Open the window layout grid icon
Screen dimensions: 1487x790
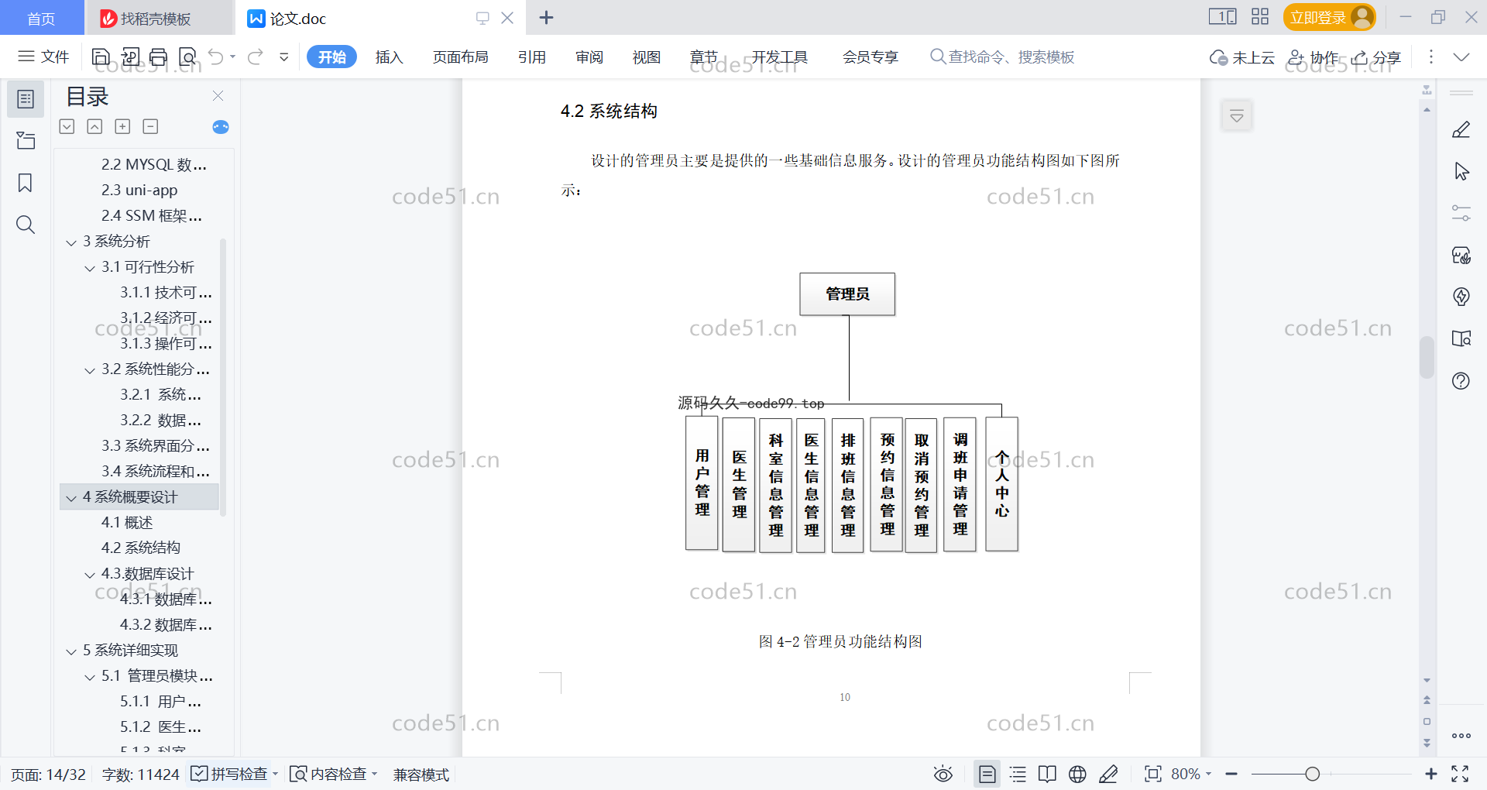(1260, 16)
